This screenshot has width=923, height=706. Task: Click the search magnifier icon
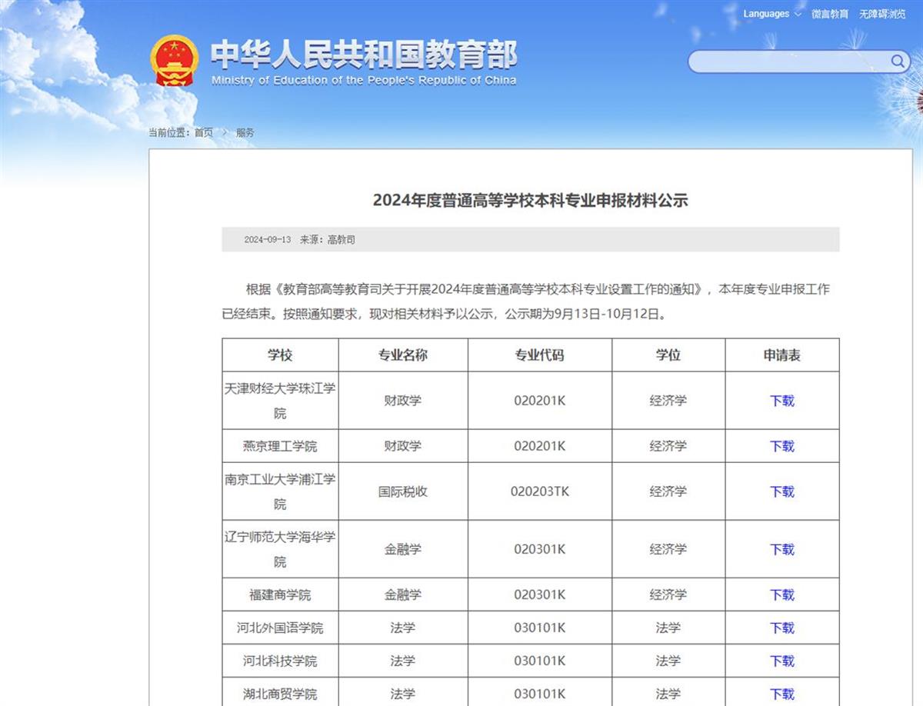tap(898, 62)
